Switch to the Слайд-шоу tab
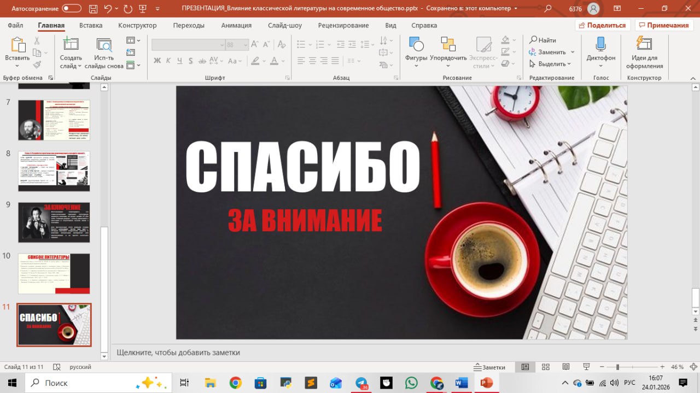 (285, 25)
